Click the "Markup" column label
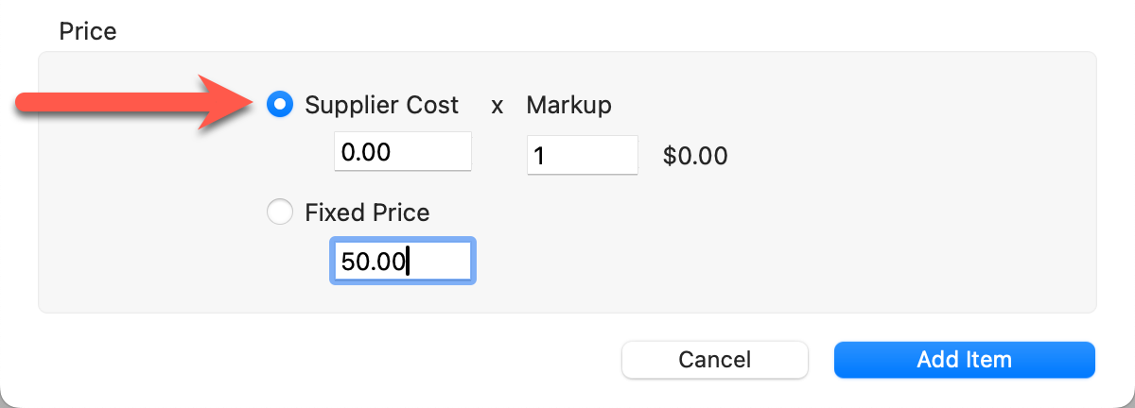 (568, 105)
